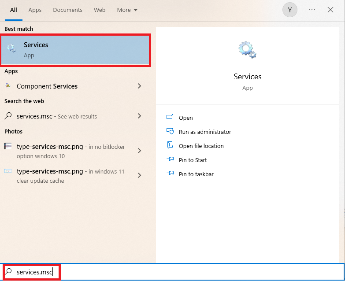The width and height of the screenshot is (345, 281).
Task: Open the three-dot options menu
Action: pyautogui.click(x=312, y=10)
